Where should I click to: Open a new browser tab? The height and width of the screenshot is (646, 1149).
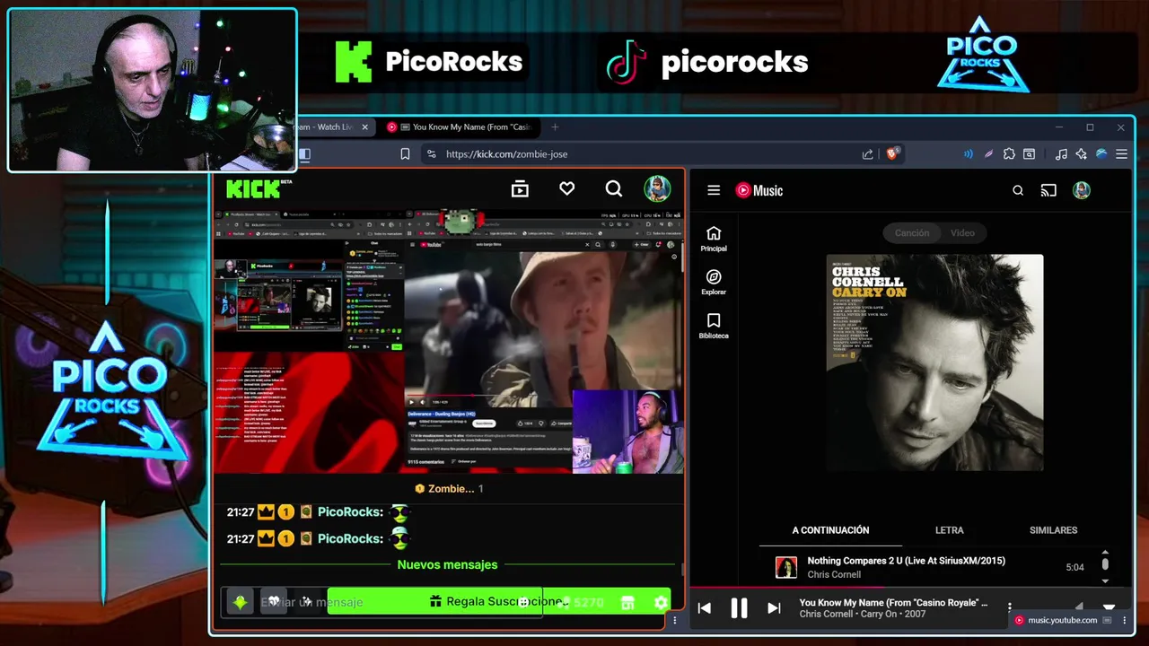tap(555, 127)
